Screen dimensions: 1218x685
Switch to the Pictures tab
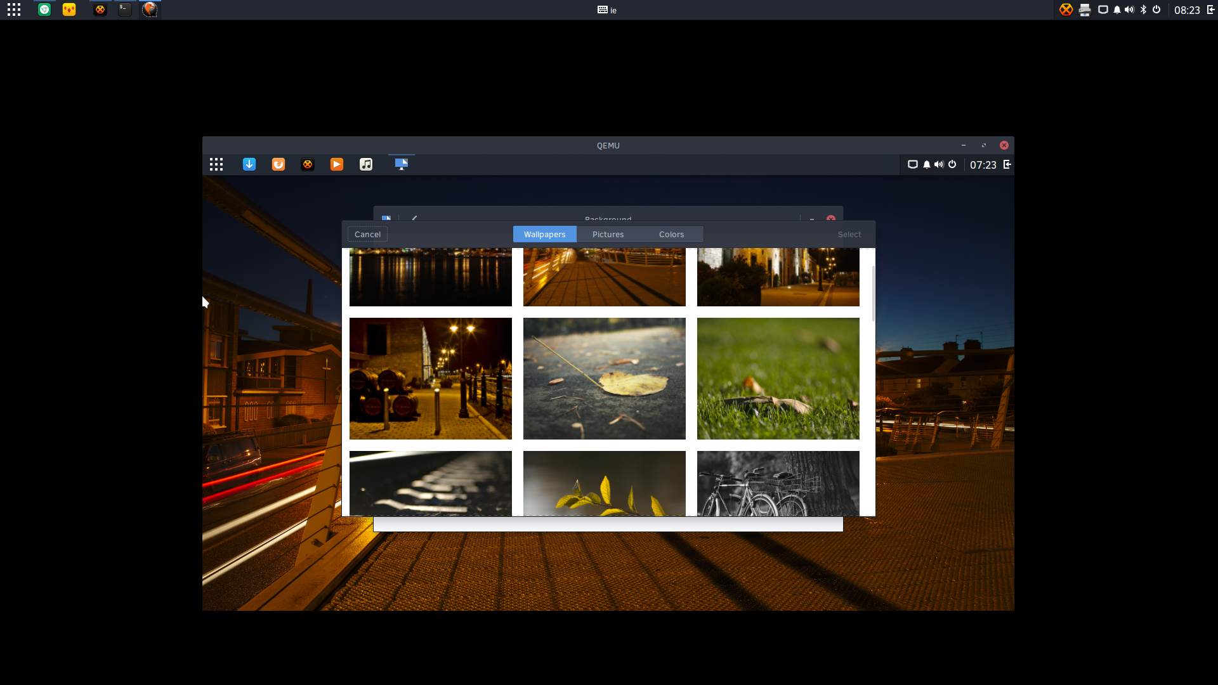(x=608, y=234)
